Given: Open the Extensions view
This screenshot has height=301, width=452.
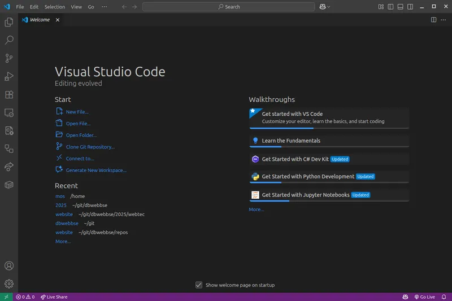Looking at the screenshot, I should click(x=9, y=95).
